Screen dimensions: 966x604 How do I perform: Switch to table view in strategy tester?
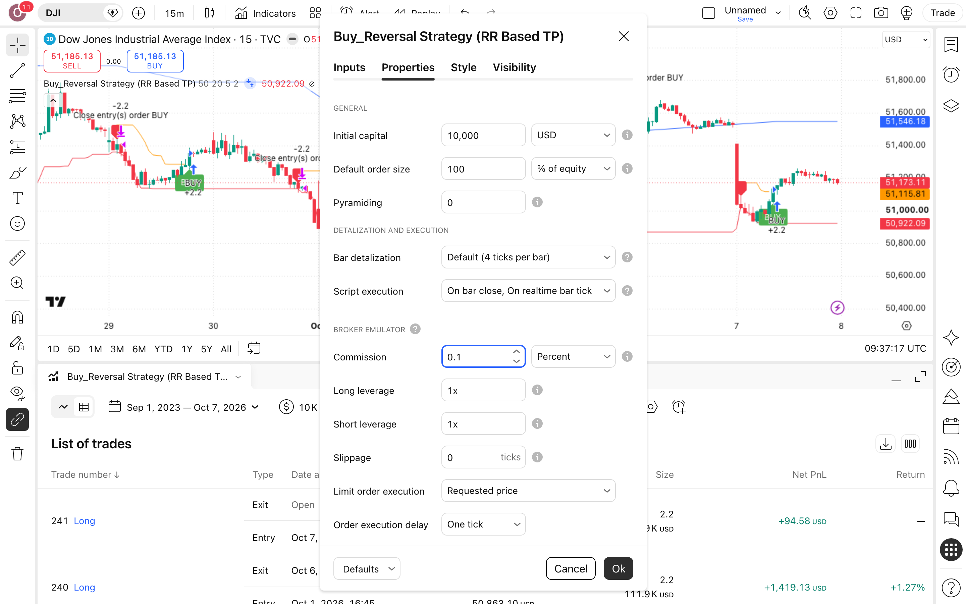click(84, 407)
